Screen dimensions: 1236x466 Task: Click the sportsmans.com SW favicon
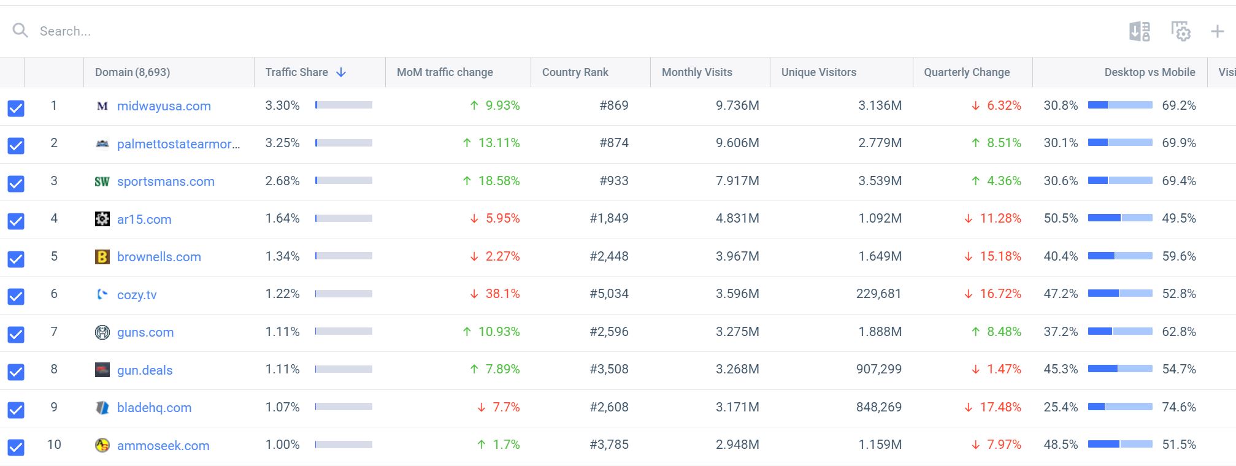(x=102, y=181)
